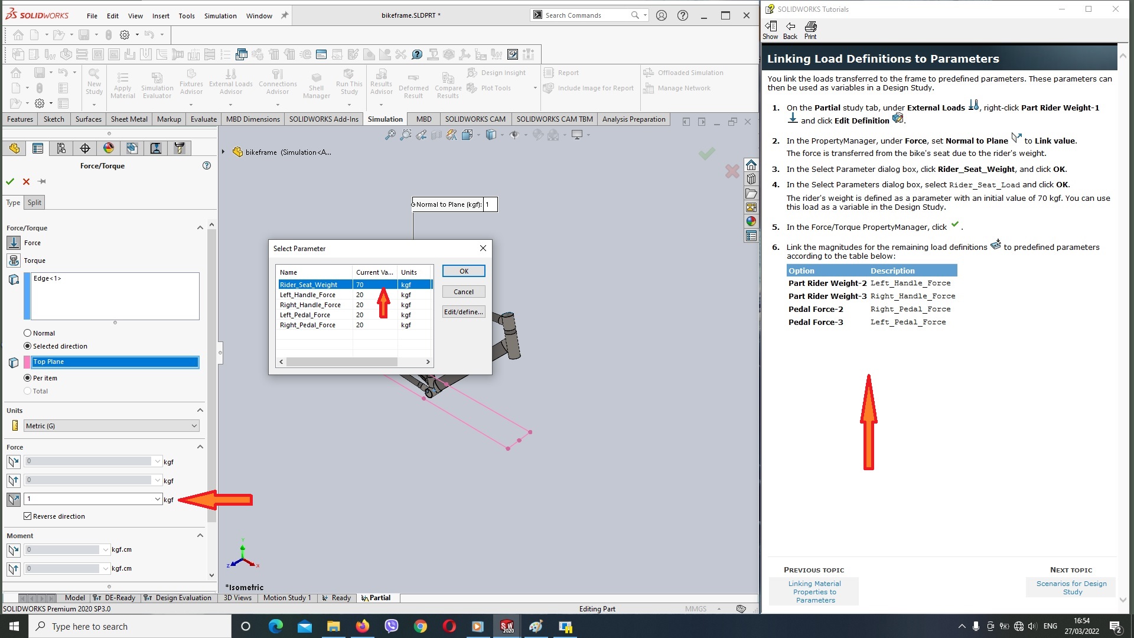Click OK in Select Parameter dialog
The width and height of the screenshot is (1134, 638).
coord(464,271)
